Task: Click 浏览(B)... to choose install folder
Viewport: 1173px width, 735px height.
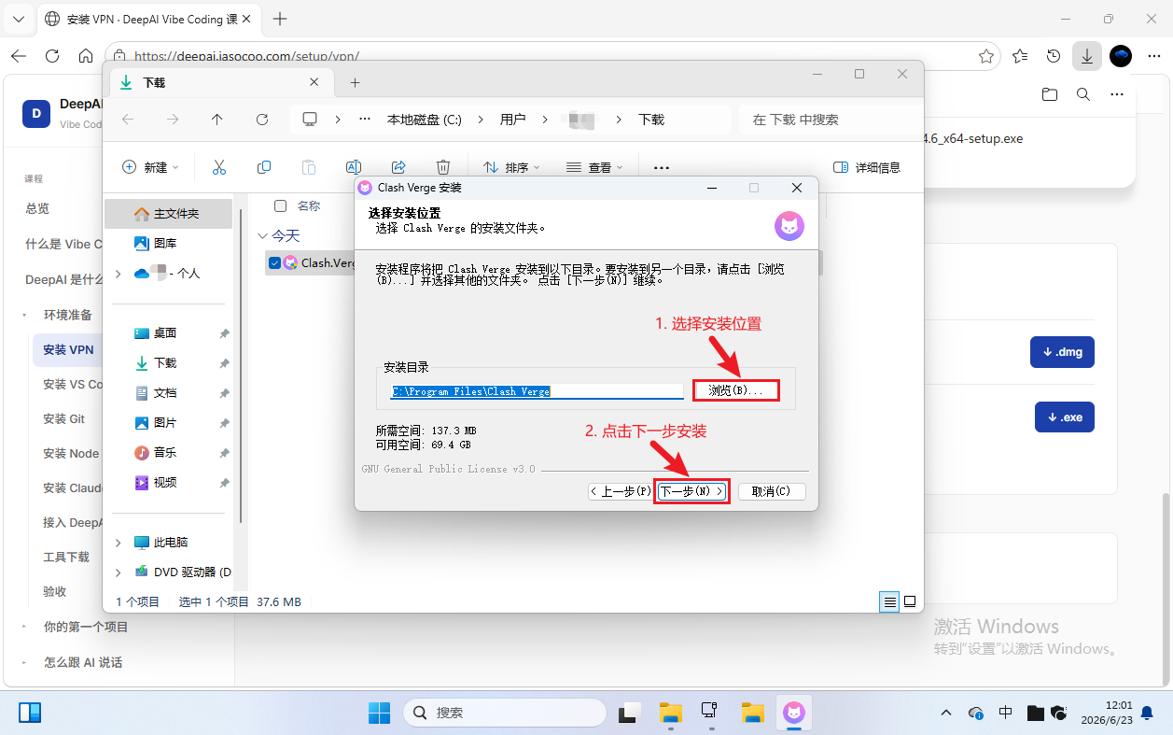Action: pos(736,390)
